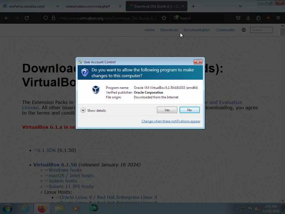
Task: Launch Internet Explorer from the taskbar
Action: point(25,209)
